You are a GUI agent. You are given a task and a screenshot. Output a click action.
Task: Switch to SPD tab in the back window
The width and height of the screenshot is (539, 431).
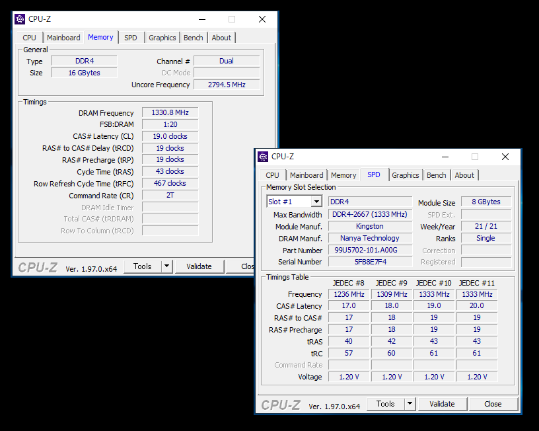pyautogui.click(x=131, y=38)
